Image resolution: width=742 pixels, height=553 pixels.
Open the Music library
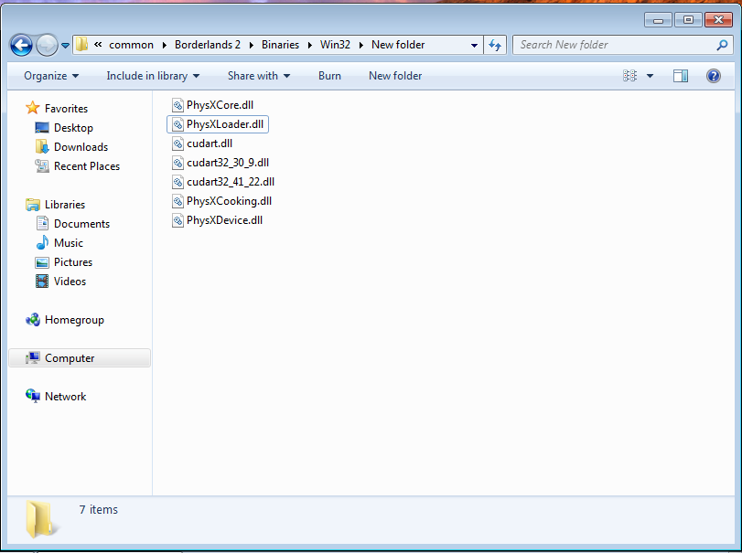(x=68, y=243)
